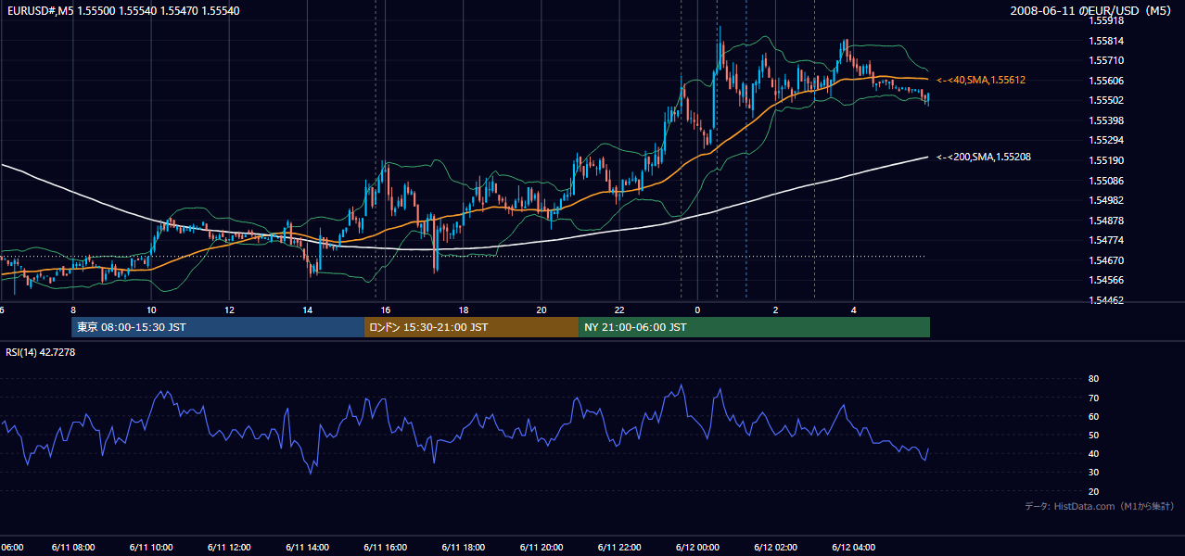
Task: Click RSI scale value 80
Action: coord(1093,379)
